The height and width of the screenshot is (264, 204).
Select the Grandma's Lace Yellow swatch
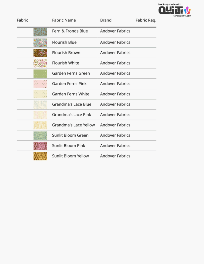point(40,125)
